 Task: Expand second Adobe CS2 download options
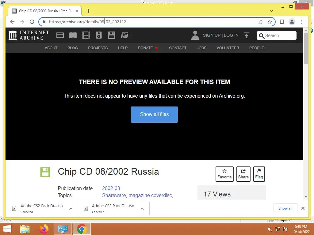(x=142, y=209)
